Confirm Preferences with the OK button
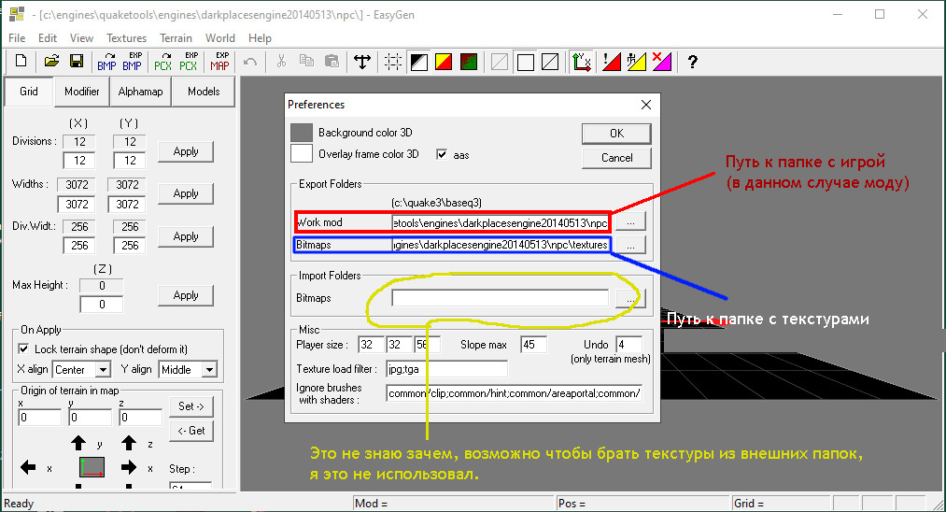 (616, 134)
